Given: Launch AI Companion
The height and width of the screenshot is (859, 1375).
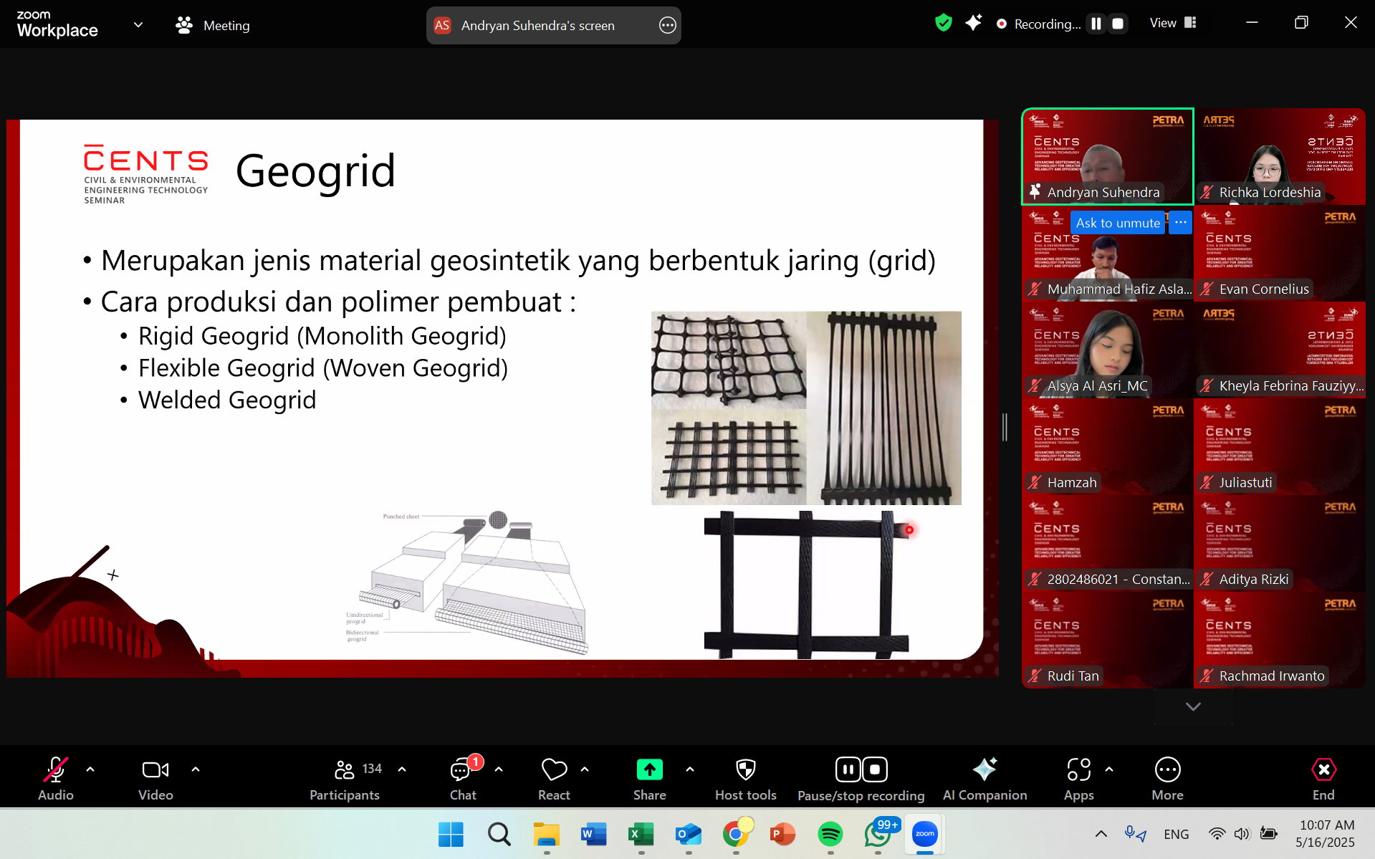Looking at the screenshot, I should (984, 778).
